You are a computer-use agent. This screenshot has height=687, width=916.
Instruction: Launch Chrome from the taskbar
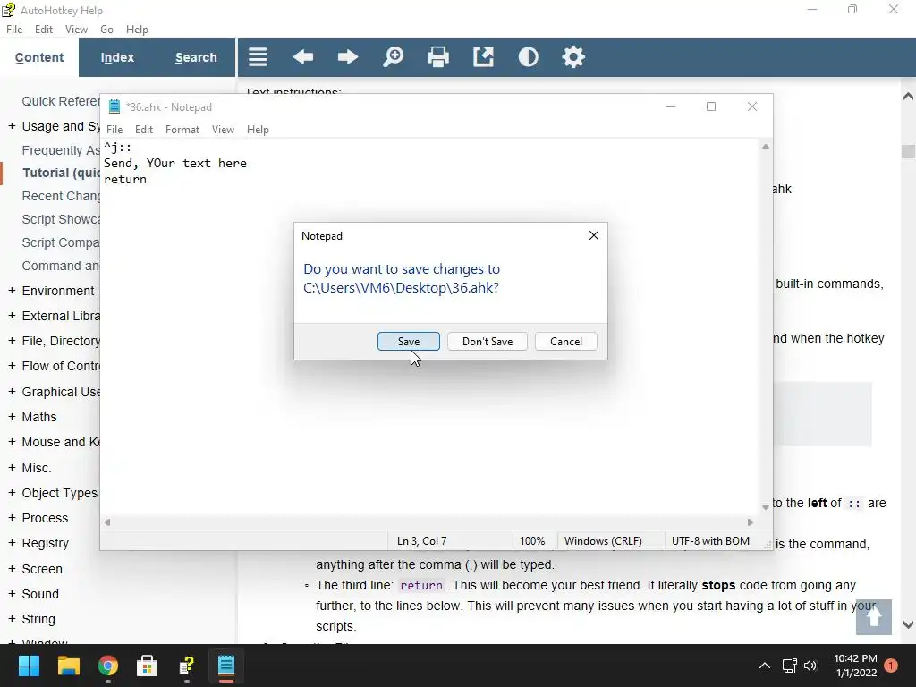point(107,666)
